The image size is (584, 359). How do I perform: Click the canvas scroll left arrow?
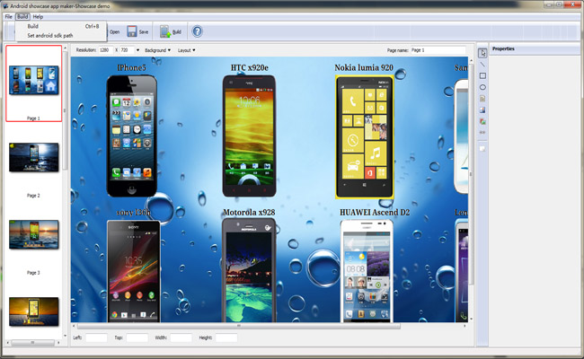(x=74, y=326)
